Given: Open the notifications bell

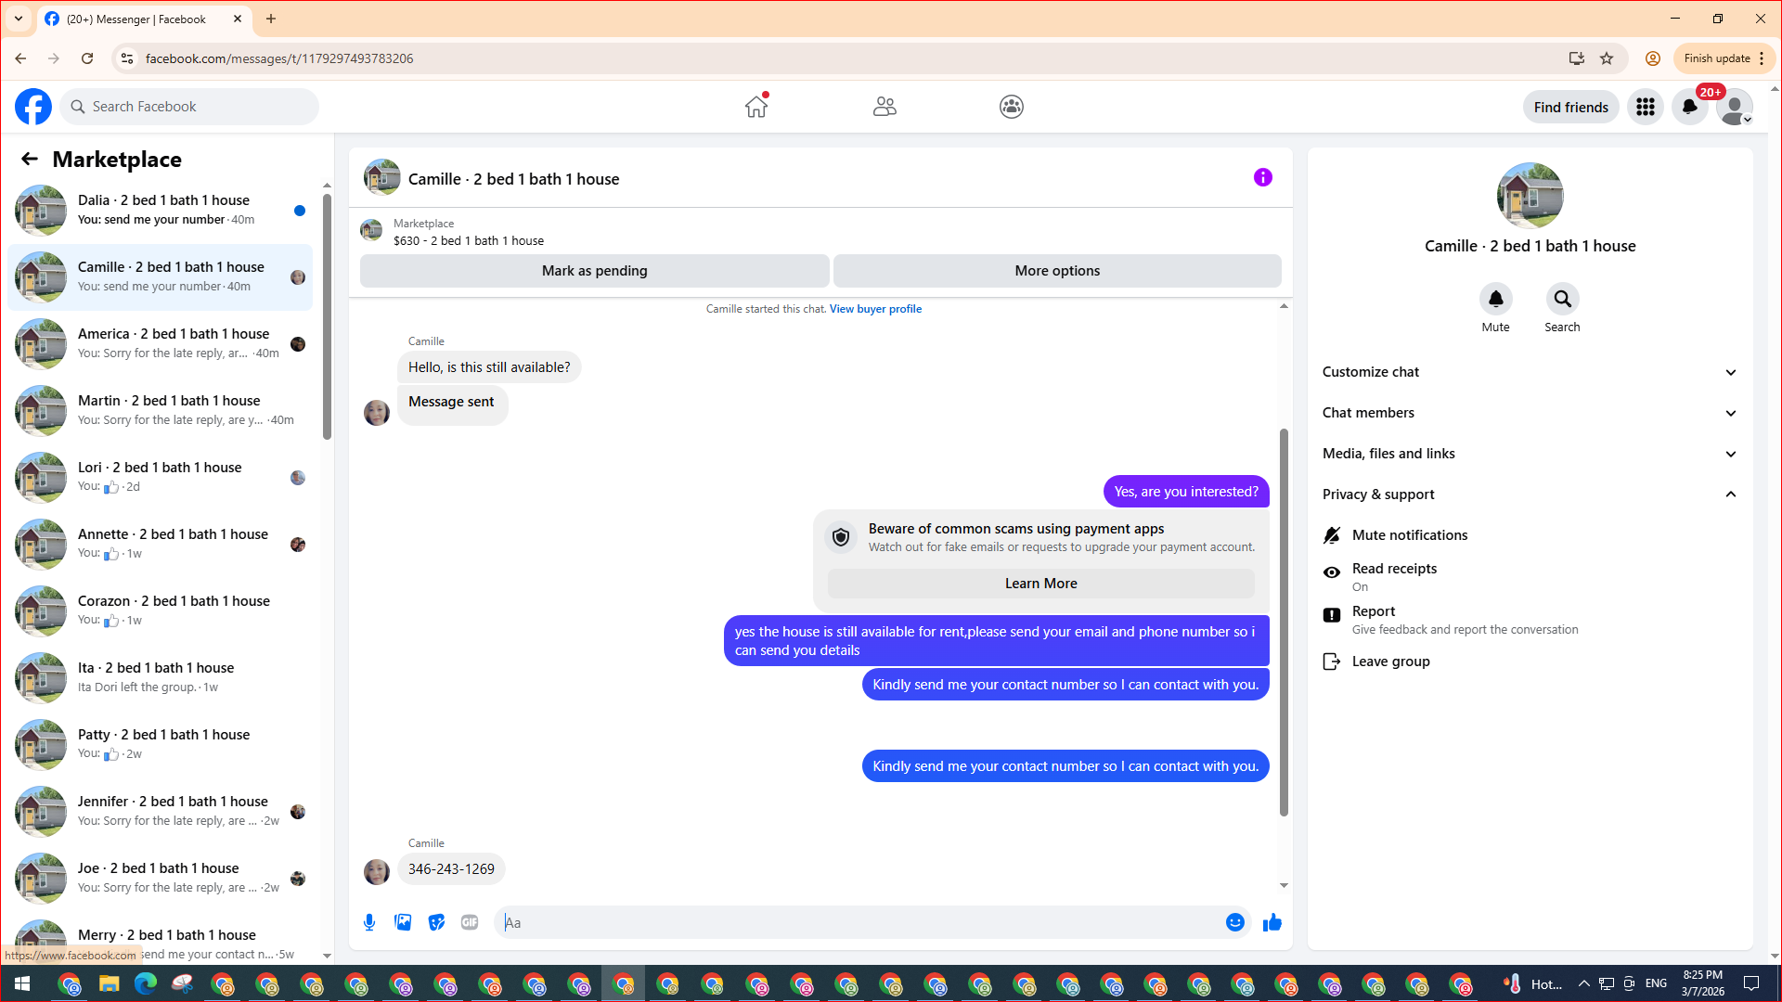Looking at the screenshot, I should point(1690,108).
